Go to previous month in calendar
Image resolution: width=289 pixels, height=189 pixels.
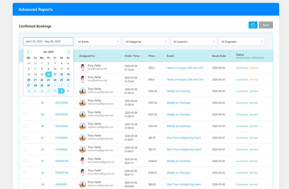click(29, 52)
